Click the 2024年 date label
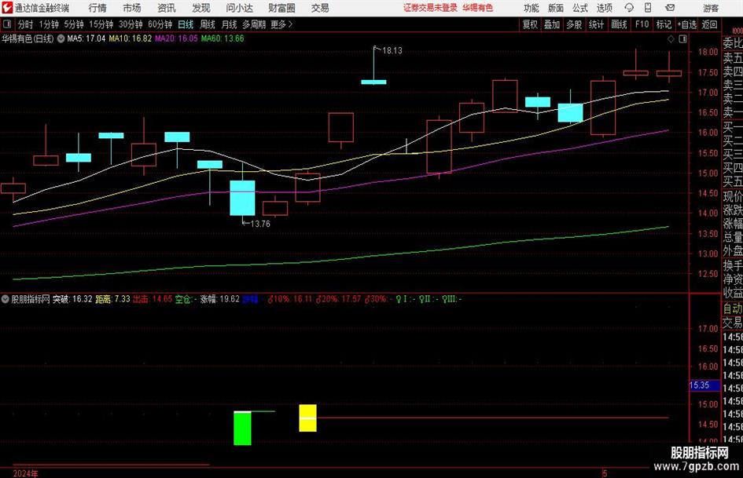This screenshot has height=478, width=743. [26, 473]
